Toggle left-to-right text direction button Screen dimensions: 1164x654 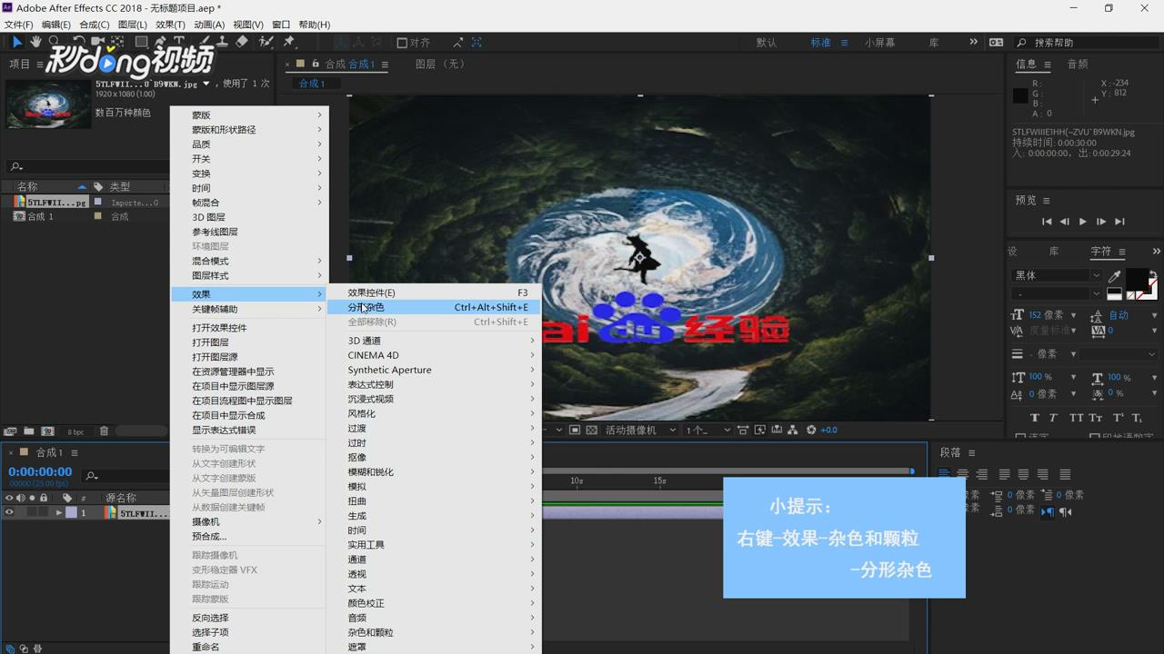(1047, 512)
